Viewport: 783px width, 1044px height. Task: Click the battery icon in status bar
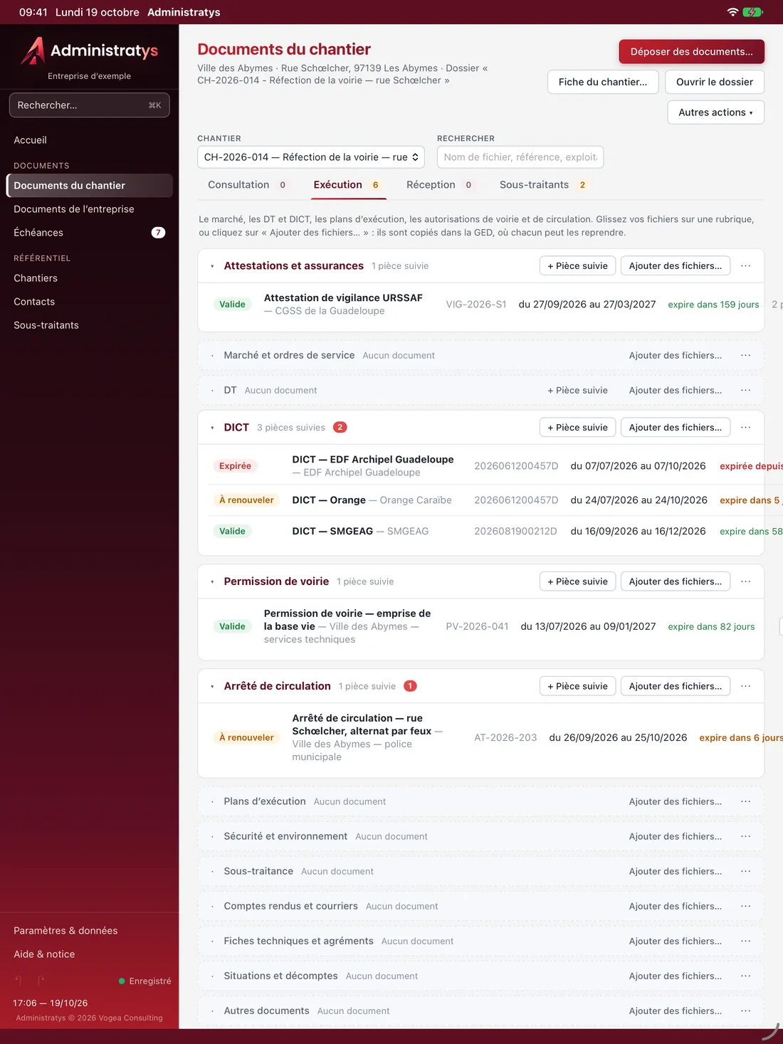tap(753, 12)
